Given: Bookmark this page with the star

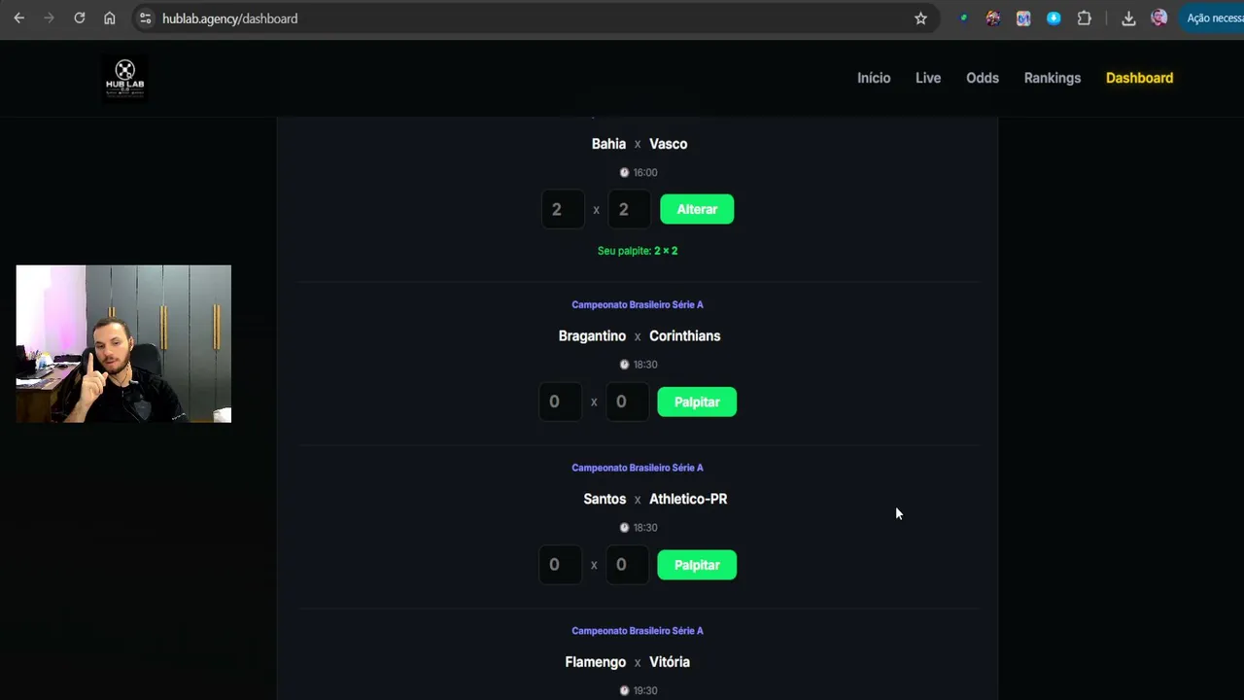Looking at the screenshot, I should pos(920,18).
